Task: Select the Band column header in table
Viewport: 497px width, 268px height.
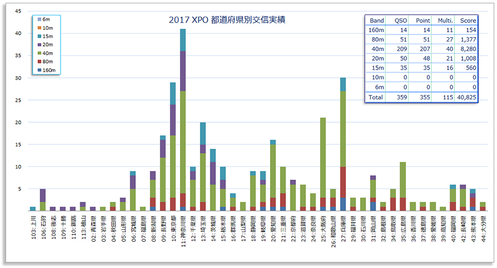Action: click(377, 20)
